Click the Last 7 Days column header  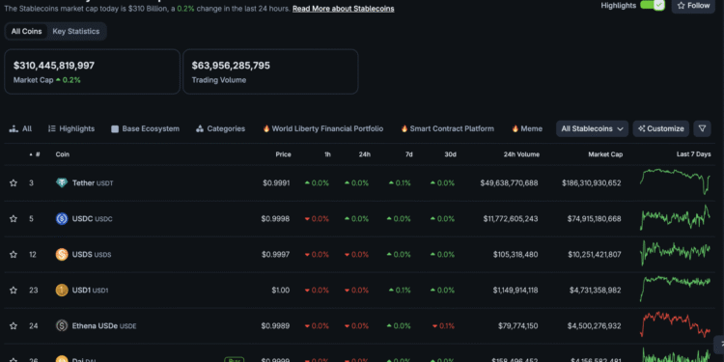(x=694, y=154)
